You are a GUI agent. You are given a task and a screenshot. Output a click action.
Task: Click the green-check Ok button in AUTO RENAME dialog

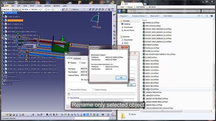pyautogui.click(x=131, y=85)
